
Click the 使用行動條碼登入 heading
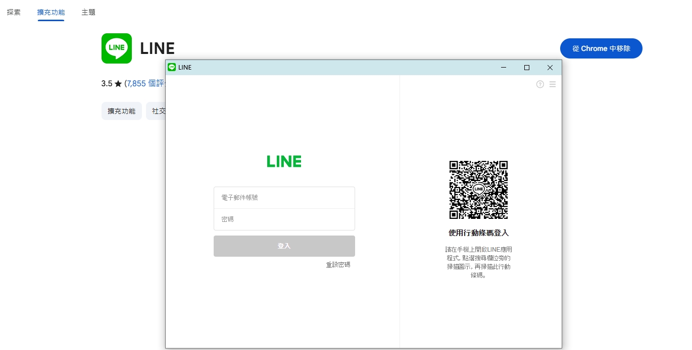click(478, 233)
